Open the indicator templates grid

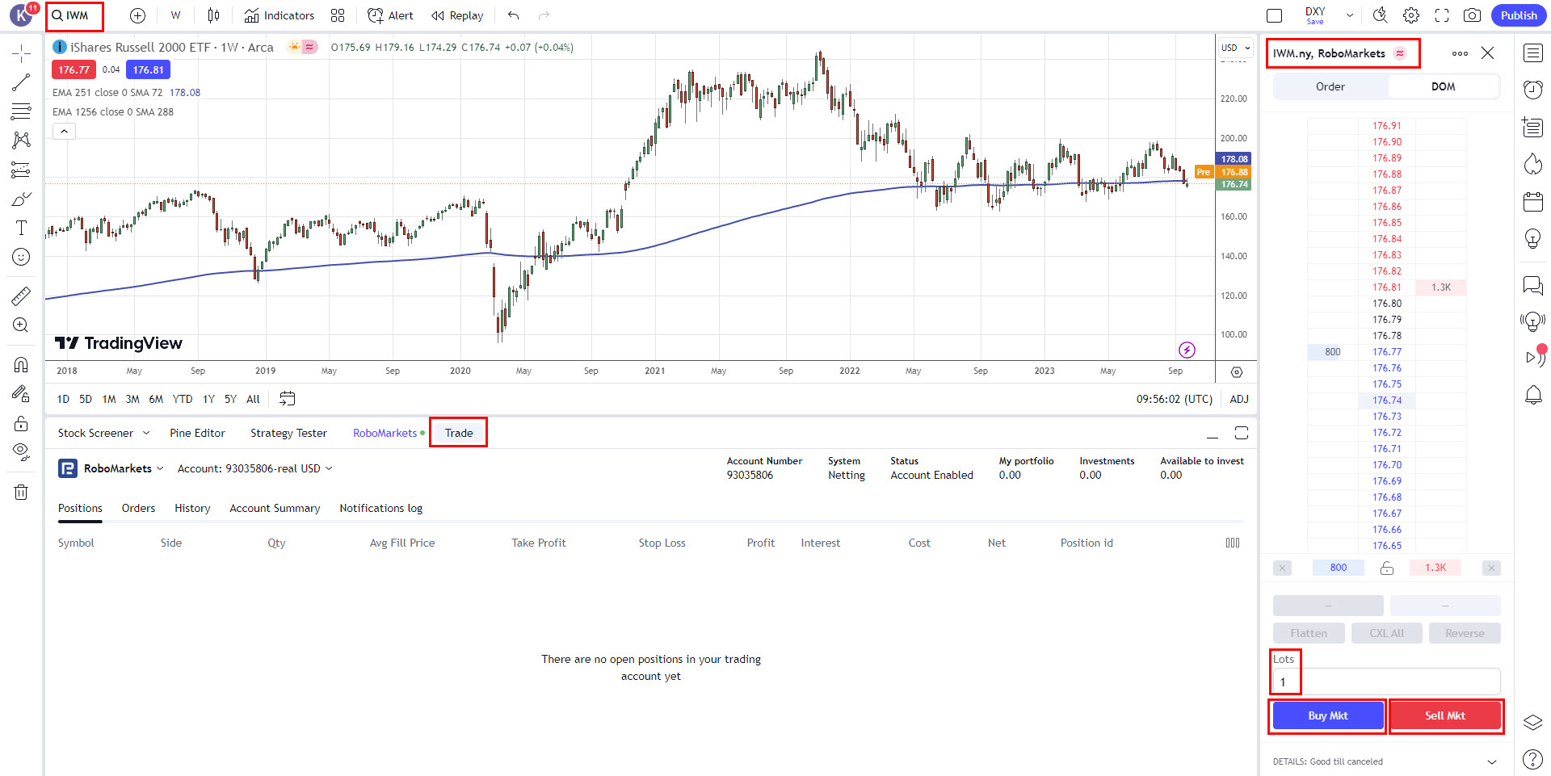point(338,15)
